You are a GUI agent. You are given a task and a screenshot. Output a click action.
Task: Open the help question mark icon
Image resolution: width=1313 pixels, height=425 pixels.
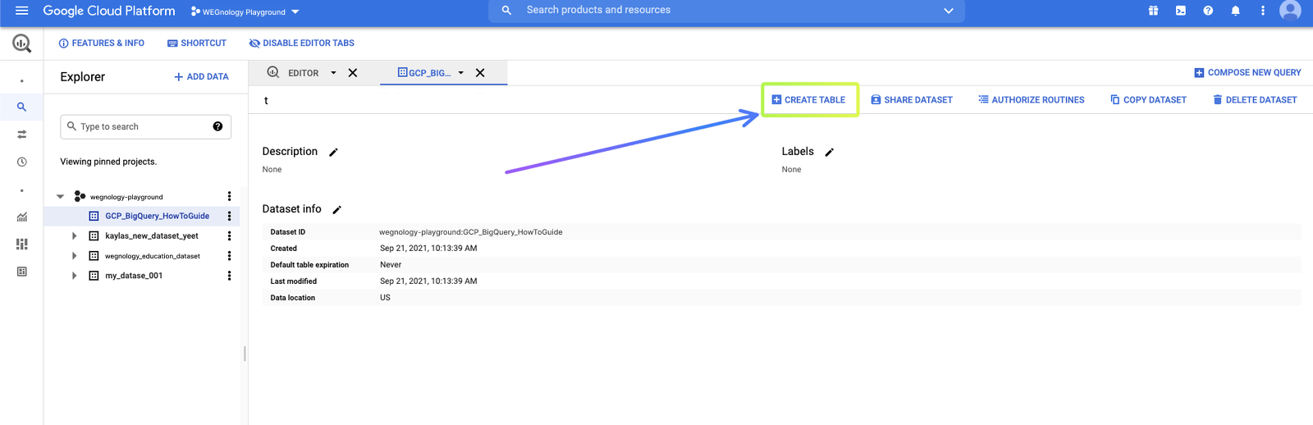[x=1208, y=11]
